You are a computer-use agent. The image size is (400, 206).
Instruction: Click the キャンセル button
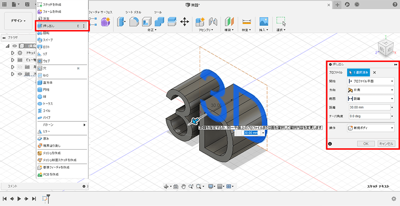pos(386,144)
